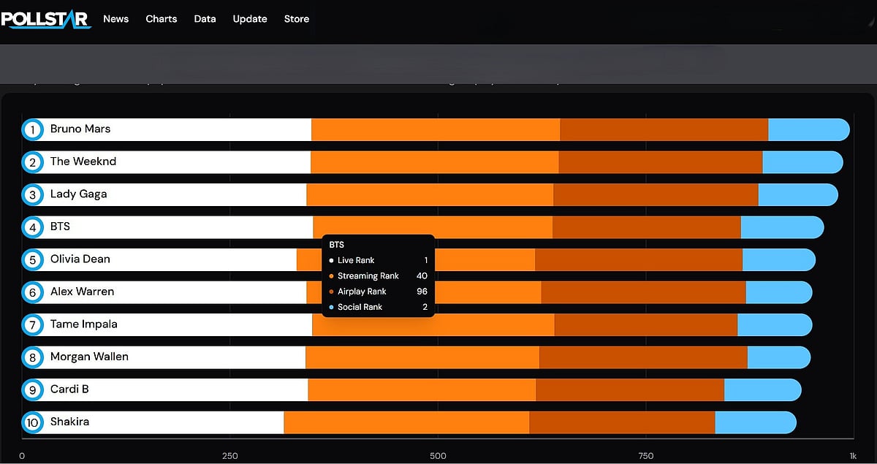This screenshot has height=464, width=877.
Task: Click rank 5 circle badge for Olivia Dean
Action: pos(32,259)
